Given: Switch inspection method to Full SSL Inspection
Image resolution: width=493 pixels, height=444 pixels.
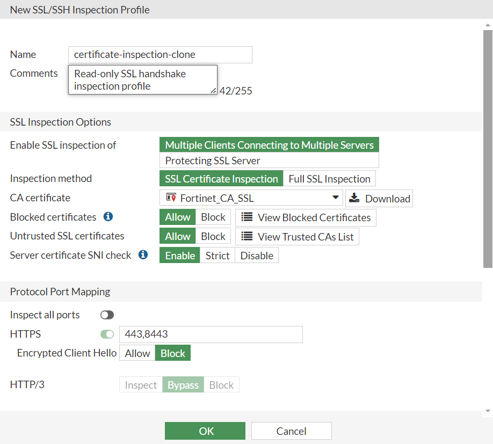Looking at the screenshot, I should coord(329,178).
